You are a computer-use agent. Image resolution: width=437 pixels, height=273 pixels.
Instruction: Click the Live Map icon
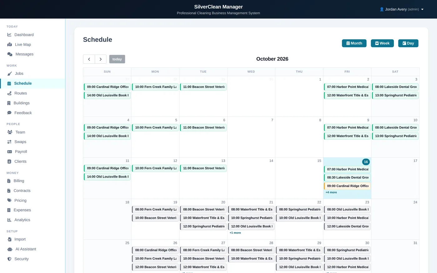pyautogui.click(x=10, y=45)
